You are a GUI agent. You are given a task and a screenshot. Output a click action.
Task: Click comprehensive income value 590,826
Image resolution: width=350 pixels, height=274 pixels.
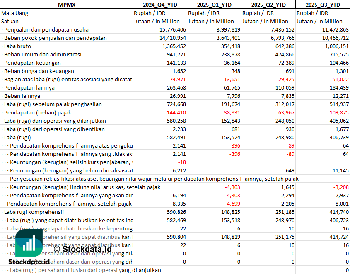[x=176, y=212]
